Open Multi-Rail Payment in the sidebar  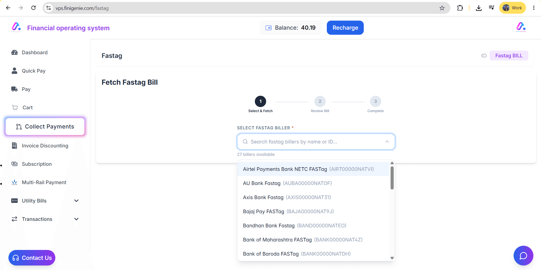click(44, 182)
